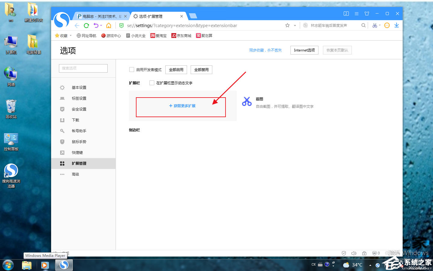Toggle the sound speaker icon in status bar

354,253
